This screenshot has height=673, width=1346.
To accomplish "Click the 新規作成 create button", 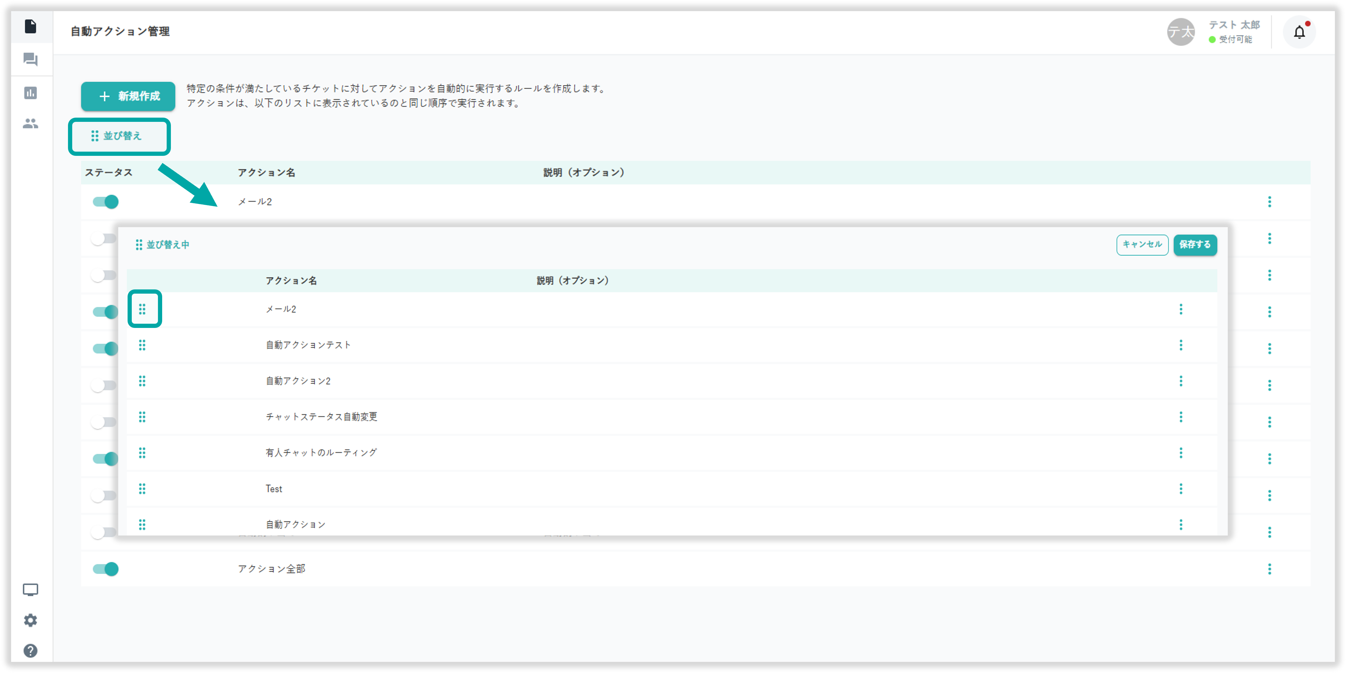I will pyautogui.click(x=128, y=96).
